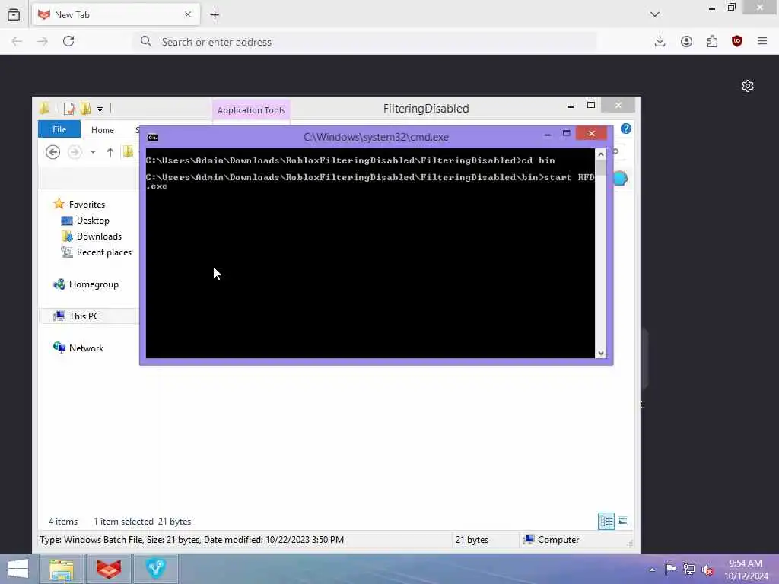779x584 pixels.
Task: Reload the page in the browser
Action: point(68,41)
